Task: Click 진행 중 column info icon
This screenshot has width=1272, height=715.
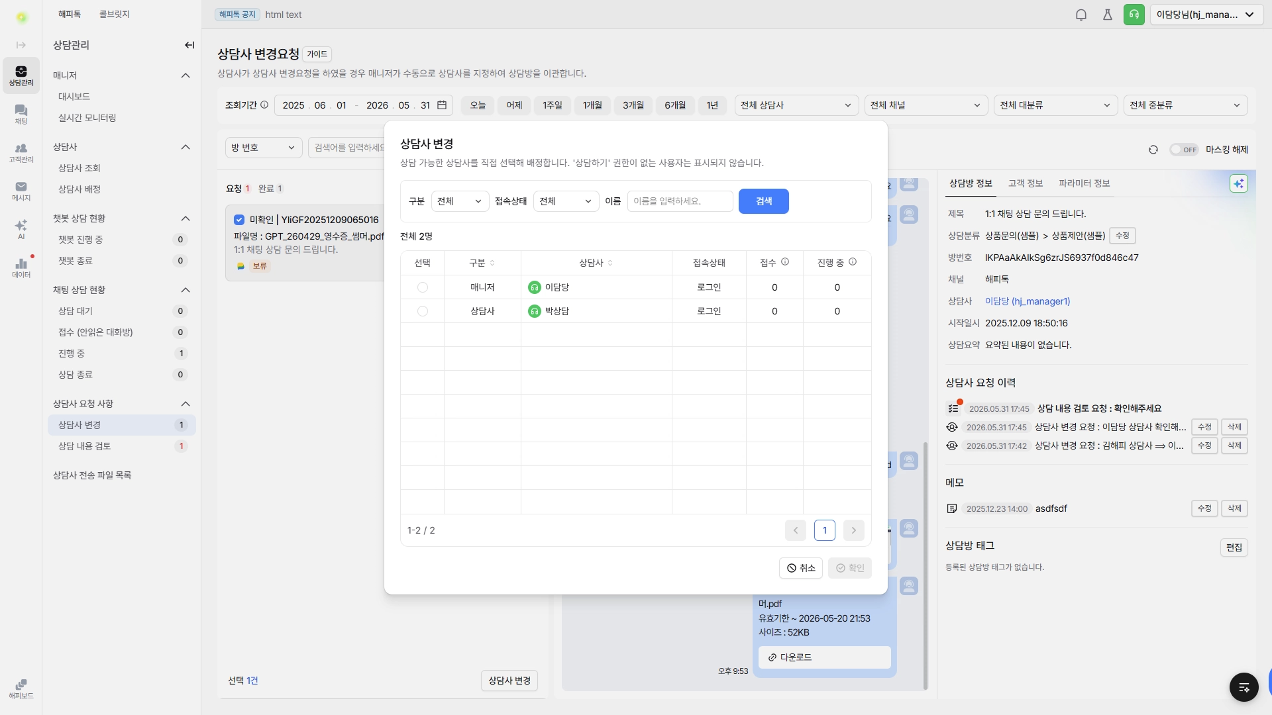Action: [x=853, y=262]
